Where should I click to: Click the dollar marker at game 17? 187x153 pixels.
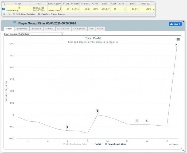pyautogui.click(x=177, y=44)
